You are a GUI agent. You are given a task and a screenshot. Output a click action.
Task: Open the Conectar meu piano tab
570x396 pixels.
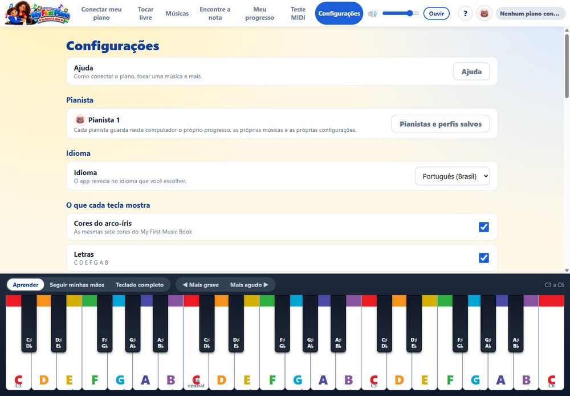click(101, 14)
